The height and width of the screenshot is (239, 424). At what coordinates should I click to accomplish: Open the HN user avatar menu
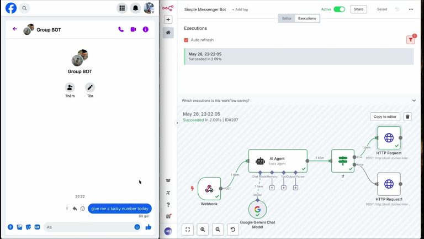(168, 231)
